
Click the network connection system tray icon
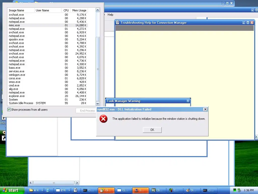pyautogui.click(x=239, y=190)
